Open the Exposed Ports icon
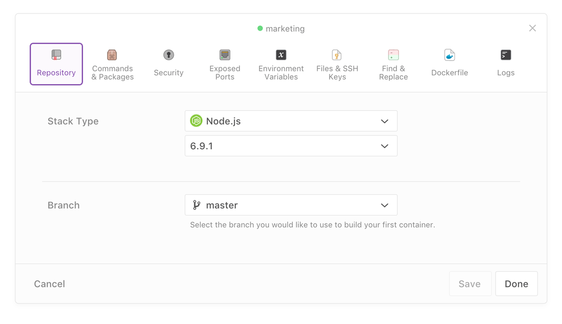 225,55
